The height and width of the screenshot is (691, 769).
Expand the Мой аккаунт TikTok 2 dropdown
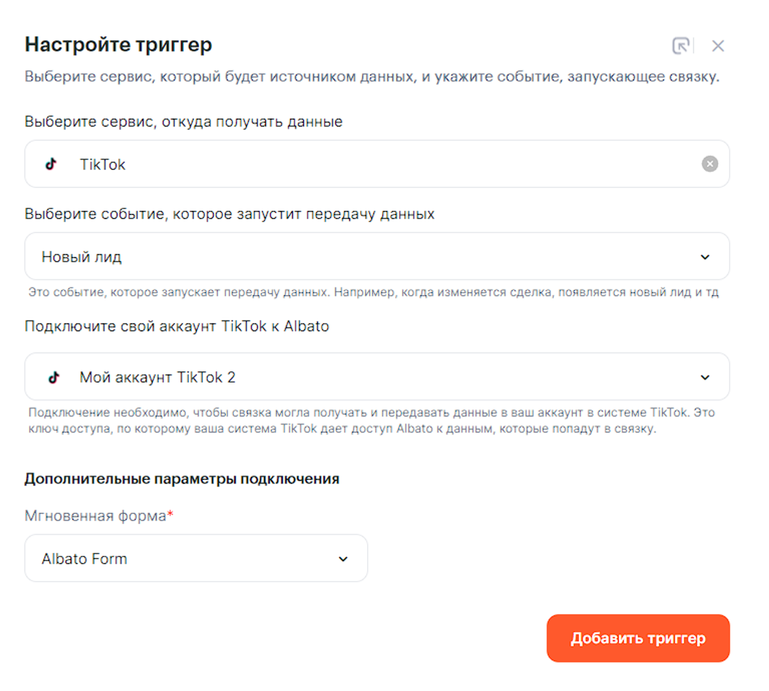(352, 377)
